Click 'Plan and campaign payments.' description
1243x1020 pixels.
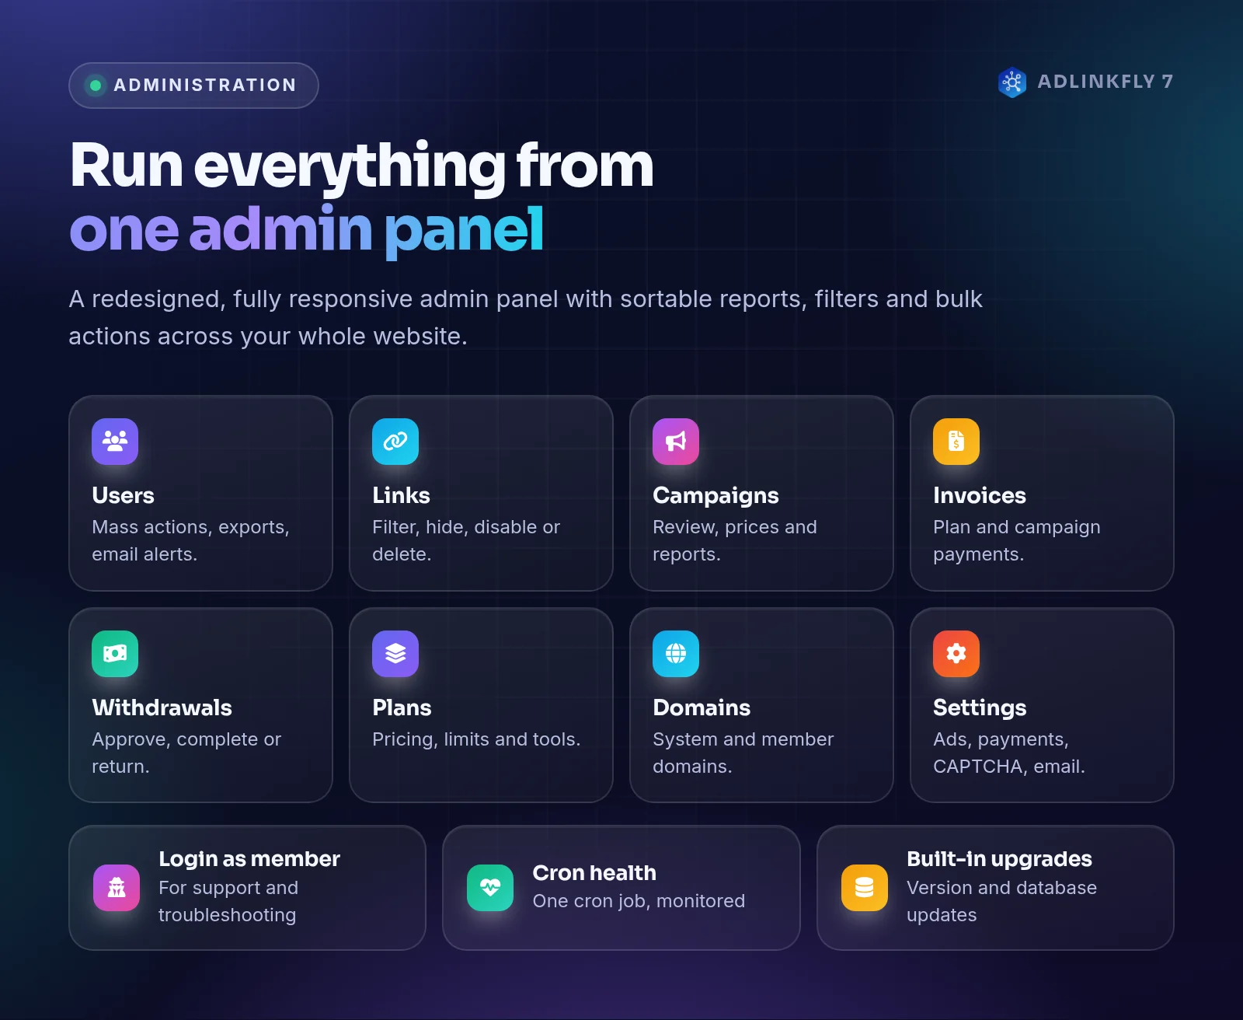1017,540
